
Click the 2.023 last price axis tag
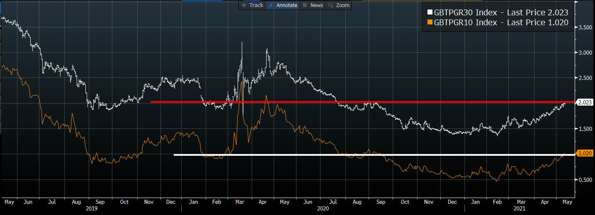click(585, 102)
